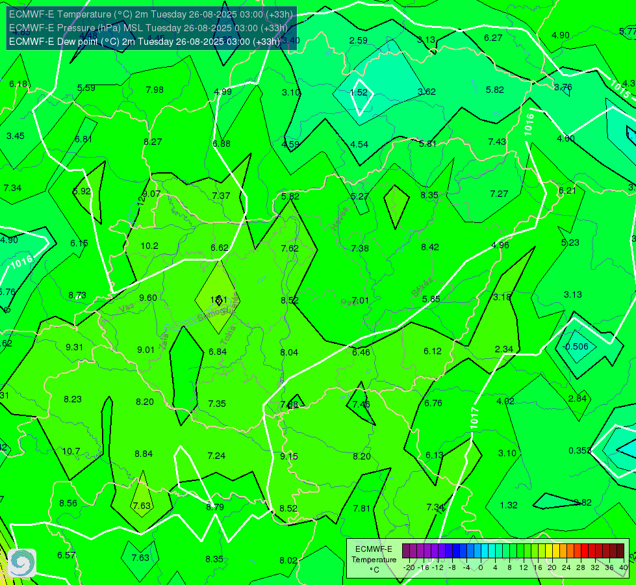Click the cyan 0°C legend swatch
Image resolution: width=636 pixels, height=585 pixels.
click(x=484, y=551)
